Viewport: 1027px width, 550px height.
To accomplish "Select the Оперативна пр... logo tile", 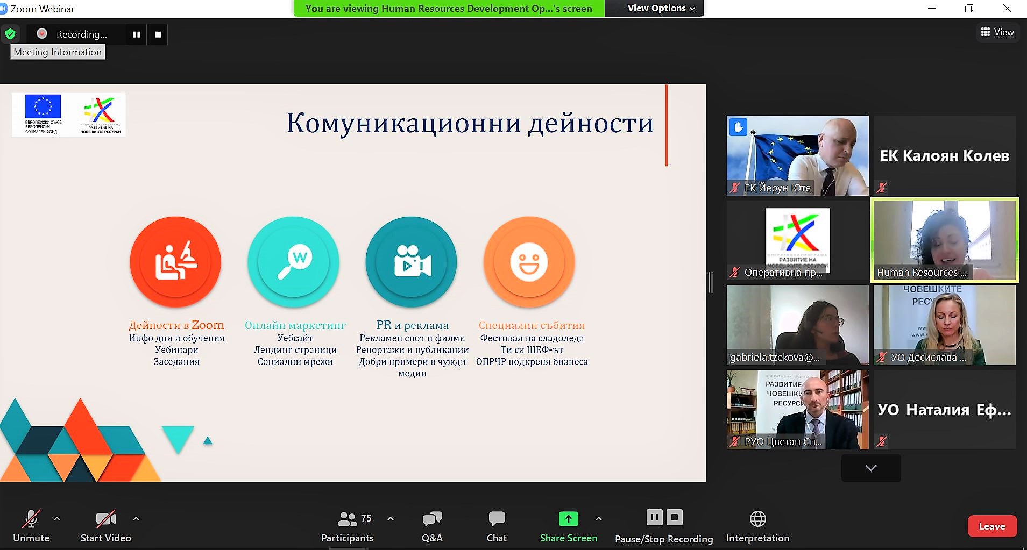I will click(x=797, y=240).
